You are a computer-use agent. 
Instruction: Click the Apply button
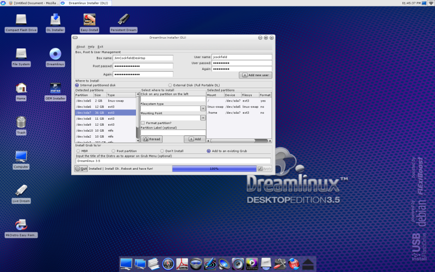[264, 169]
